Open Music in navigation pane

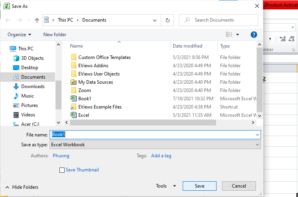tap(28, 96)
